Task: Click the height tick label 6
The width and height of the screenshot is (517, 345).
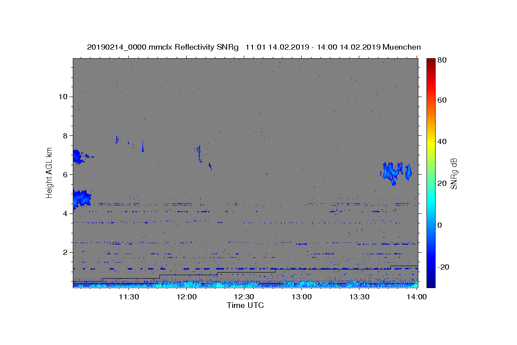Action: click(x=64, y=174)
